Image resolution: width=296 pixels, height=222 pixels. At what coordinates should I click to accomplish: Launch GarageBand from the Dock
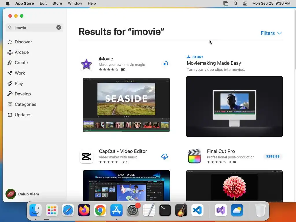(181, 210)
